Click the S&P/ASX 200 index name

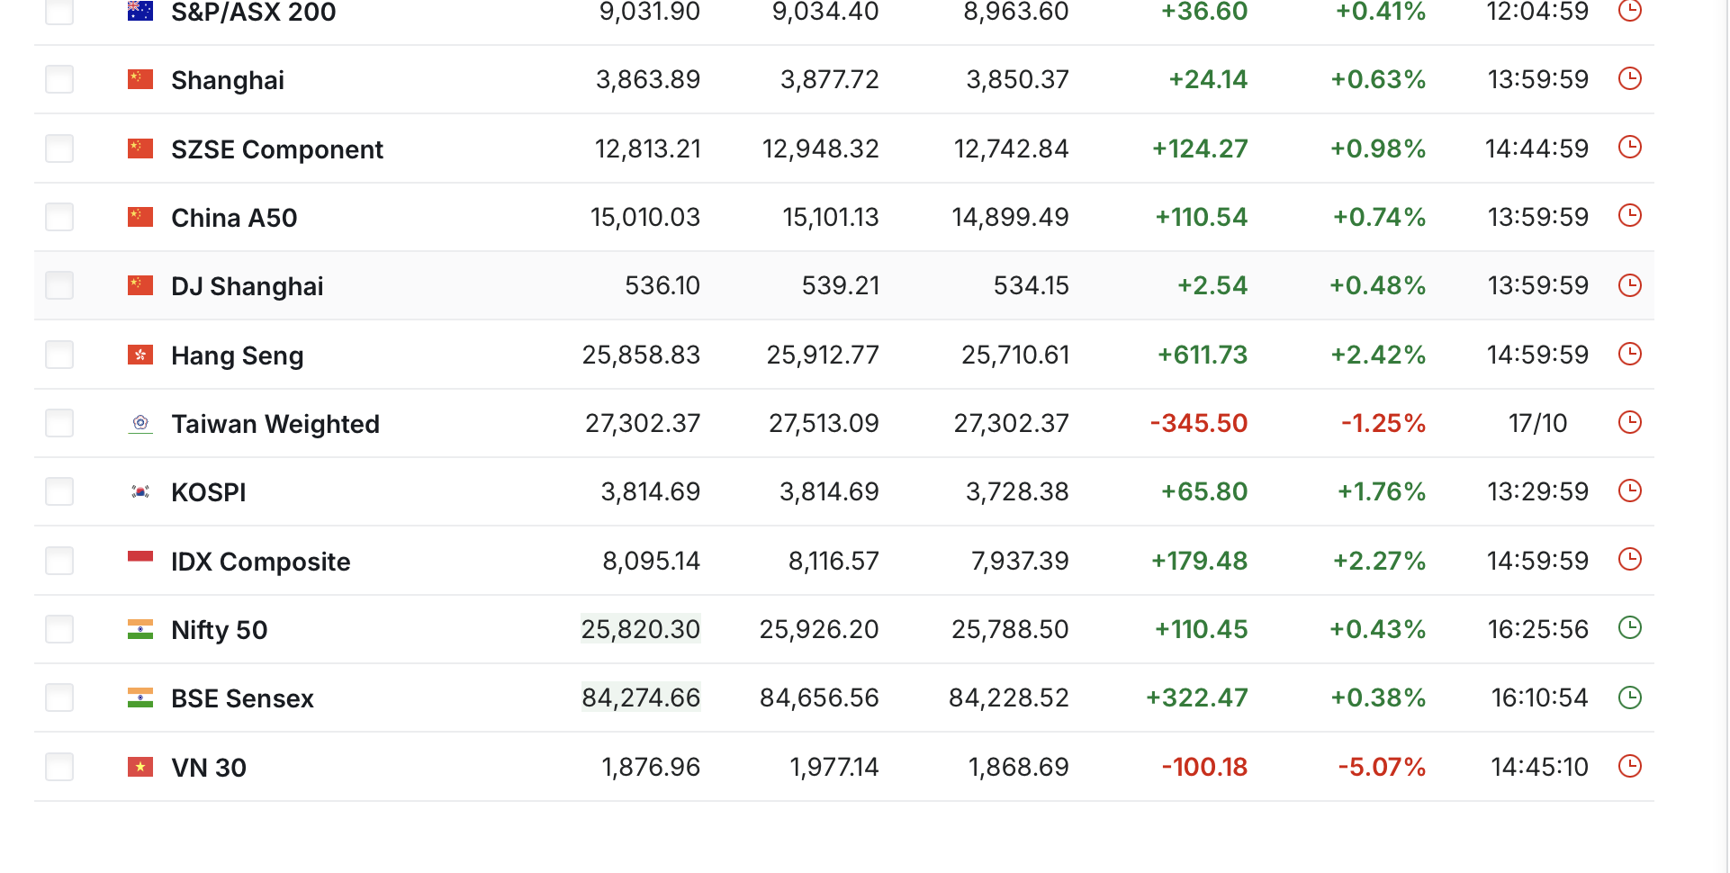click(253, 13)
